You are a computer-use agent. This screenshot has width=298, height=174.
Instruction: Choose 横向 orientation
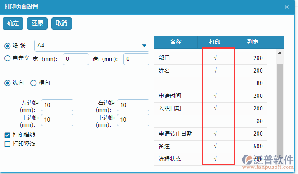[x=33, y=83]
